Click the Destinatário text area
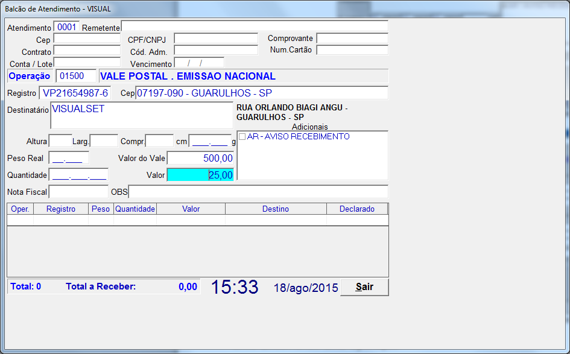The image size is (570, 354). (142, 115)
